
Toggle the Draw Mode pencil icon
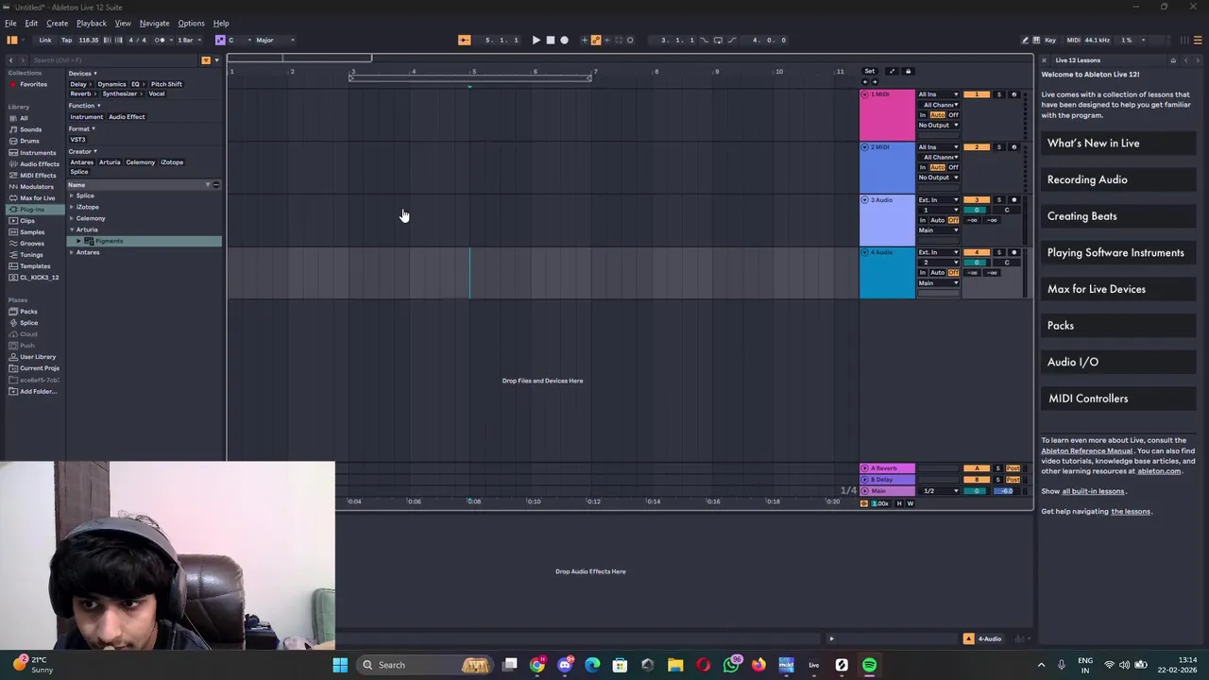(x=1025, y=40)
